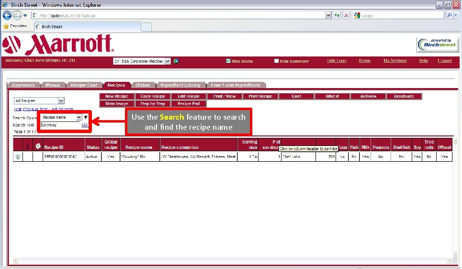Uncheck the Hide Menu checkbox
This screenshot has height=269, width=462.
point(228,61)
